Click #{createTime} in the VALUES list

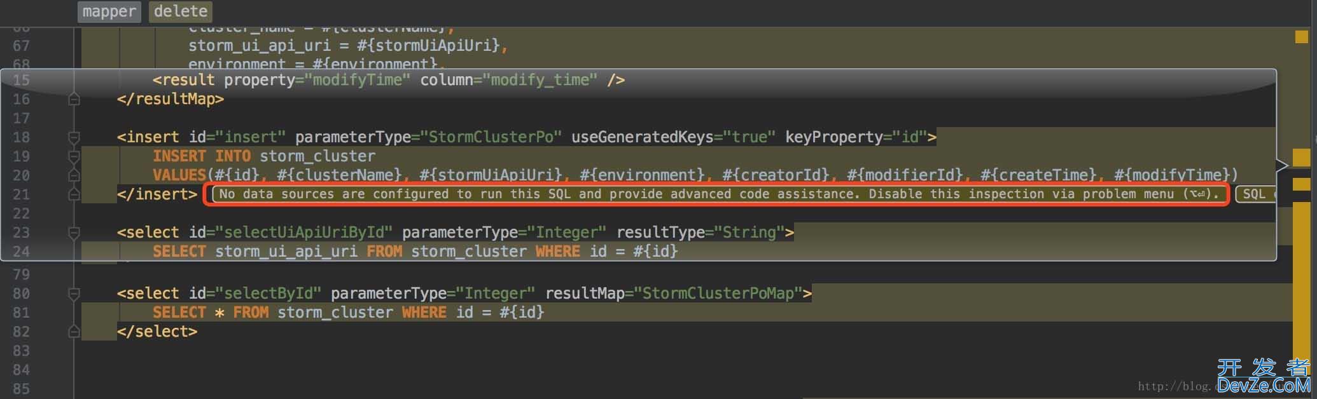click(1039, 175)
